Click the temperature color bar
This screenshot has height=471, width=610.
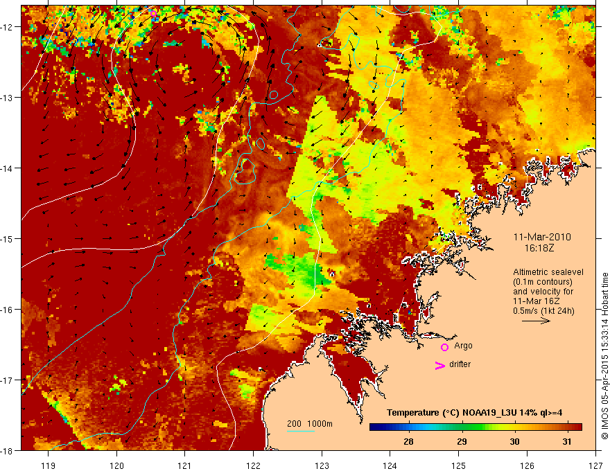(x=476, y=427)
